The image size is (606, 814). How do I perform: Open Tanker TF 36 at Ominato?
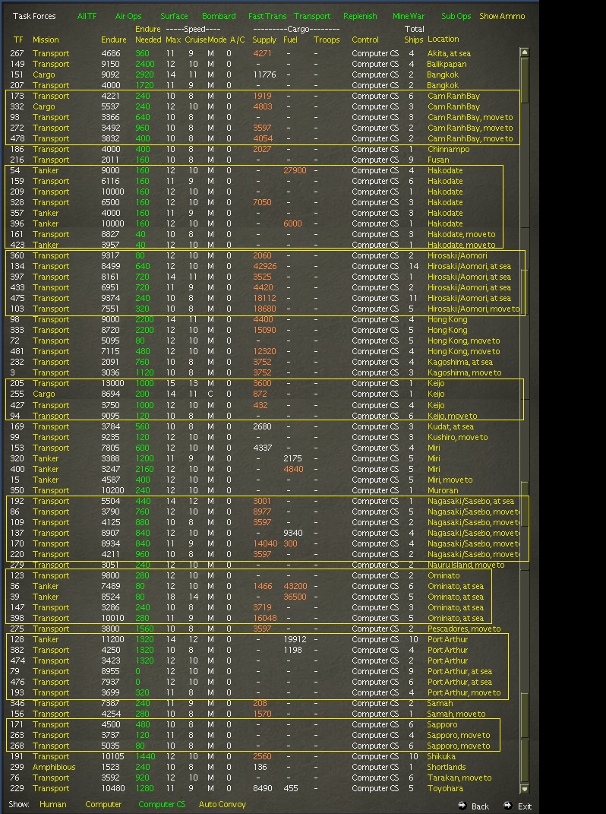(262, 586)
